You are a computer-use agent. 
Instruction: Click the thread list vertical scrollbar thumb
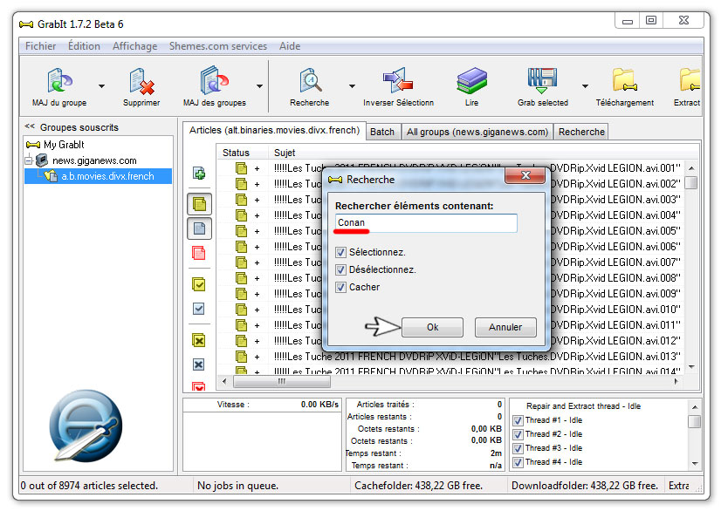coord(694,421)
